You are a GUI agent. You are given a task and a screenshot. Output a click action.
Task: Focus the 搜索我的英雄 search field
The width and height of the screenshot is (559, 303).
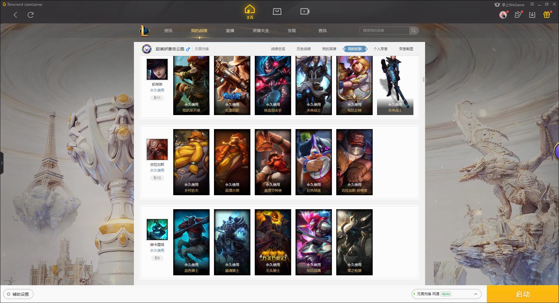click(384, 31)
